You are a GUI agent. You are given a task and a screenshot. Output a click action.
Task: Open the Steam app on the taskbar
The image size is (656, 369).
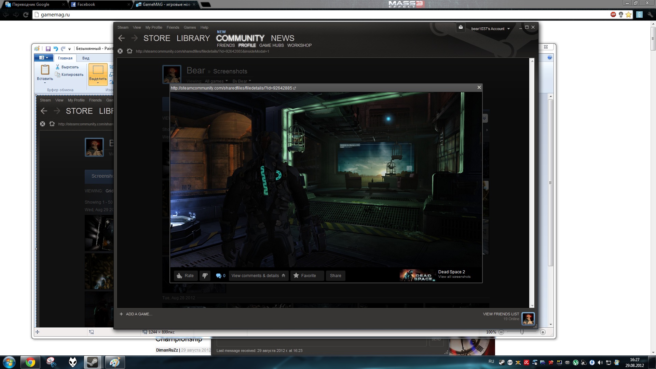point(92,362)
